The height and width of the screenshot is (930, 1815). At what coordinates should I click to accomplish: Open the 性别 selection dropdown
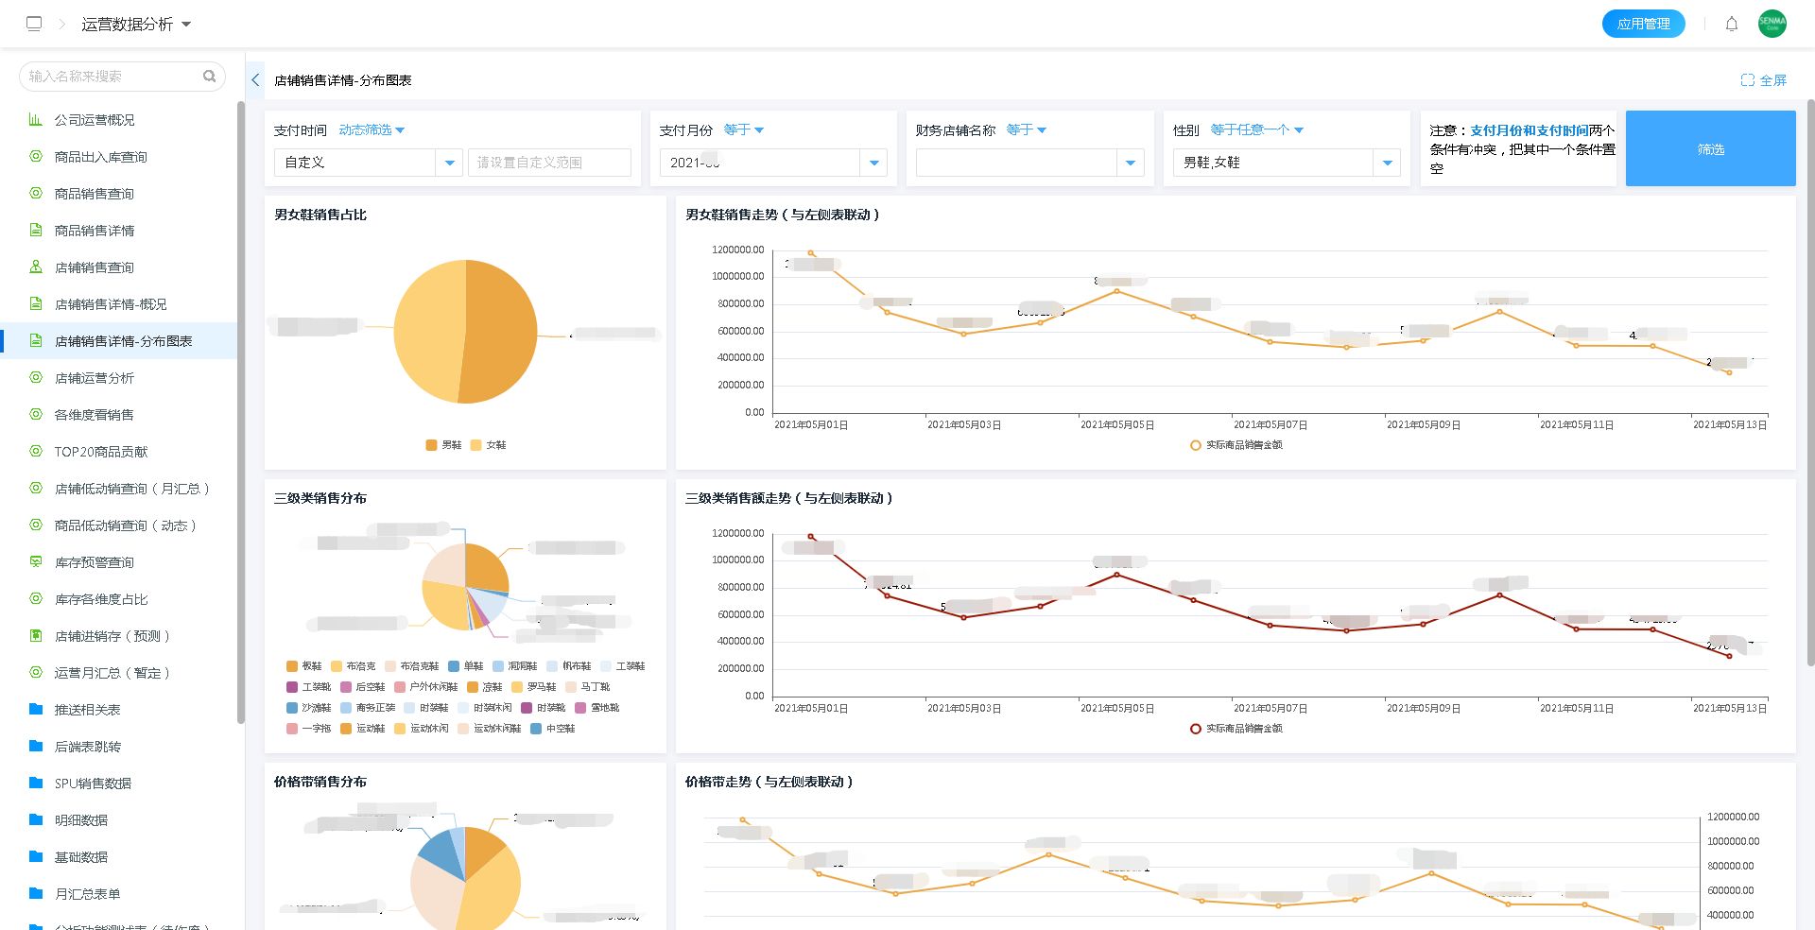[1387, 164]
